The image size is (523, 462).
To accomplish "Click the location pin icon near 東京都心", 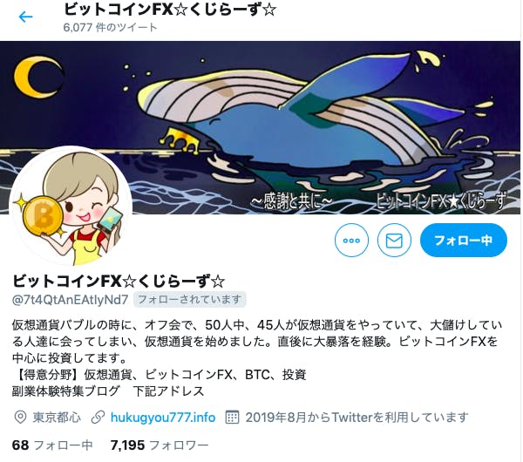I will [20, 418].
